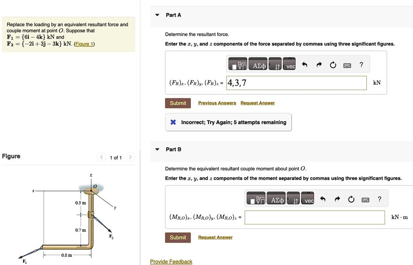The height and width of the screenshot is (265, 413).
Task: Open the templates tool in Part A toolbar
Action: click(238, 65)
